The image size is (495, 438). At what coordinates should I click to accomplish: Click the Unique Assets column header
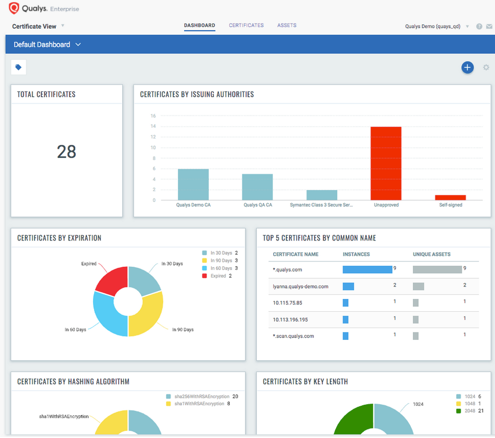click(431, 254)
